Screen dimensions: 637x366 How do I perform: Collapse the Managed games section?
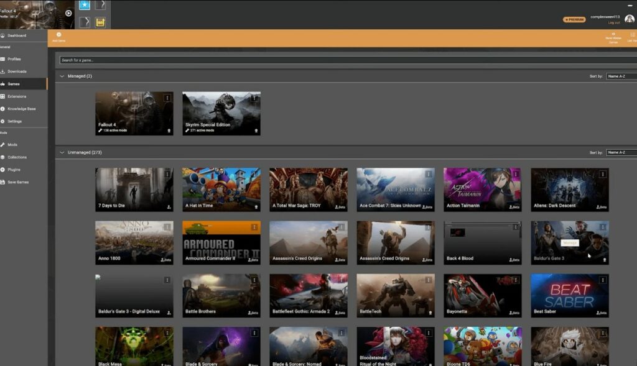point(62,76)
